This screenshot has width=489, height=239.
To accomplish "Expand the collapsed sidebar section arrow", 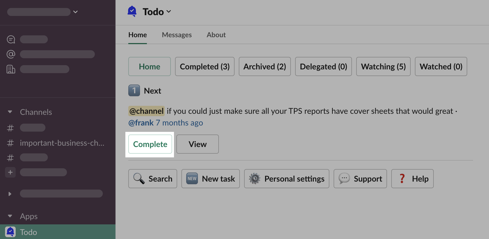I will (10, 194).
